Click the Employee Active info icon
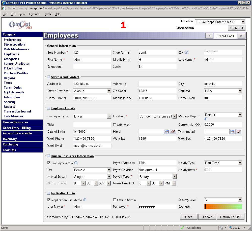Image resolution: width=252 pixels, height=231 pixels. click(x=76, y=163)
